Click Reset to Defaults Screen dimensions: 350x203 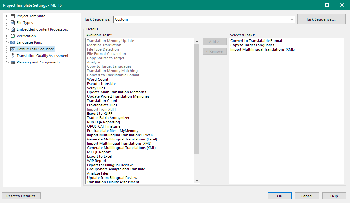point(21,196)
